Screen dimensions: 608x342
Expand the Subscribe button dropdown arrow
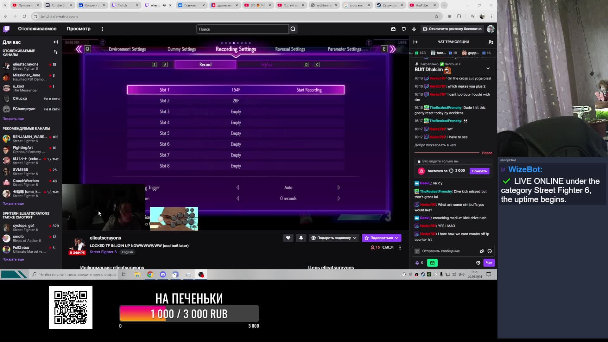(397, 238)
